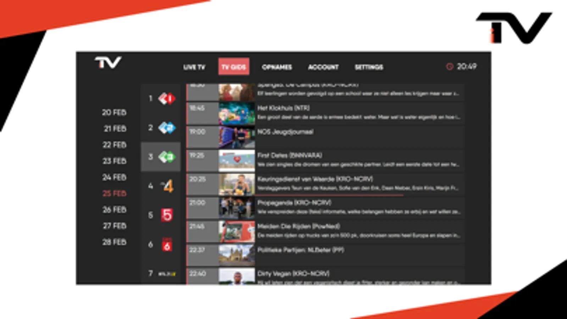The image size is (567, 319).
Task: Go to the ACCOUNT tab
Action: pos(323,67)
